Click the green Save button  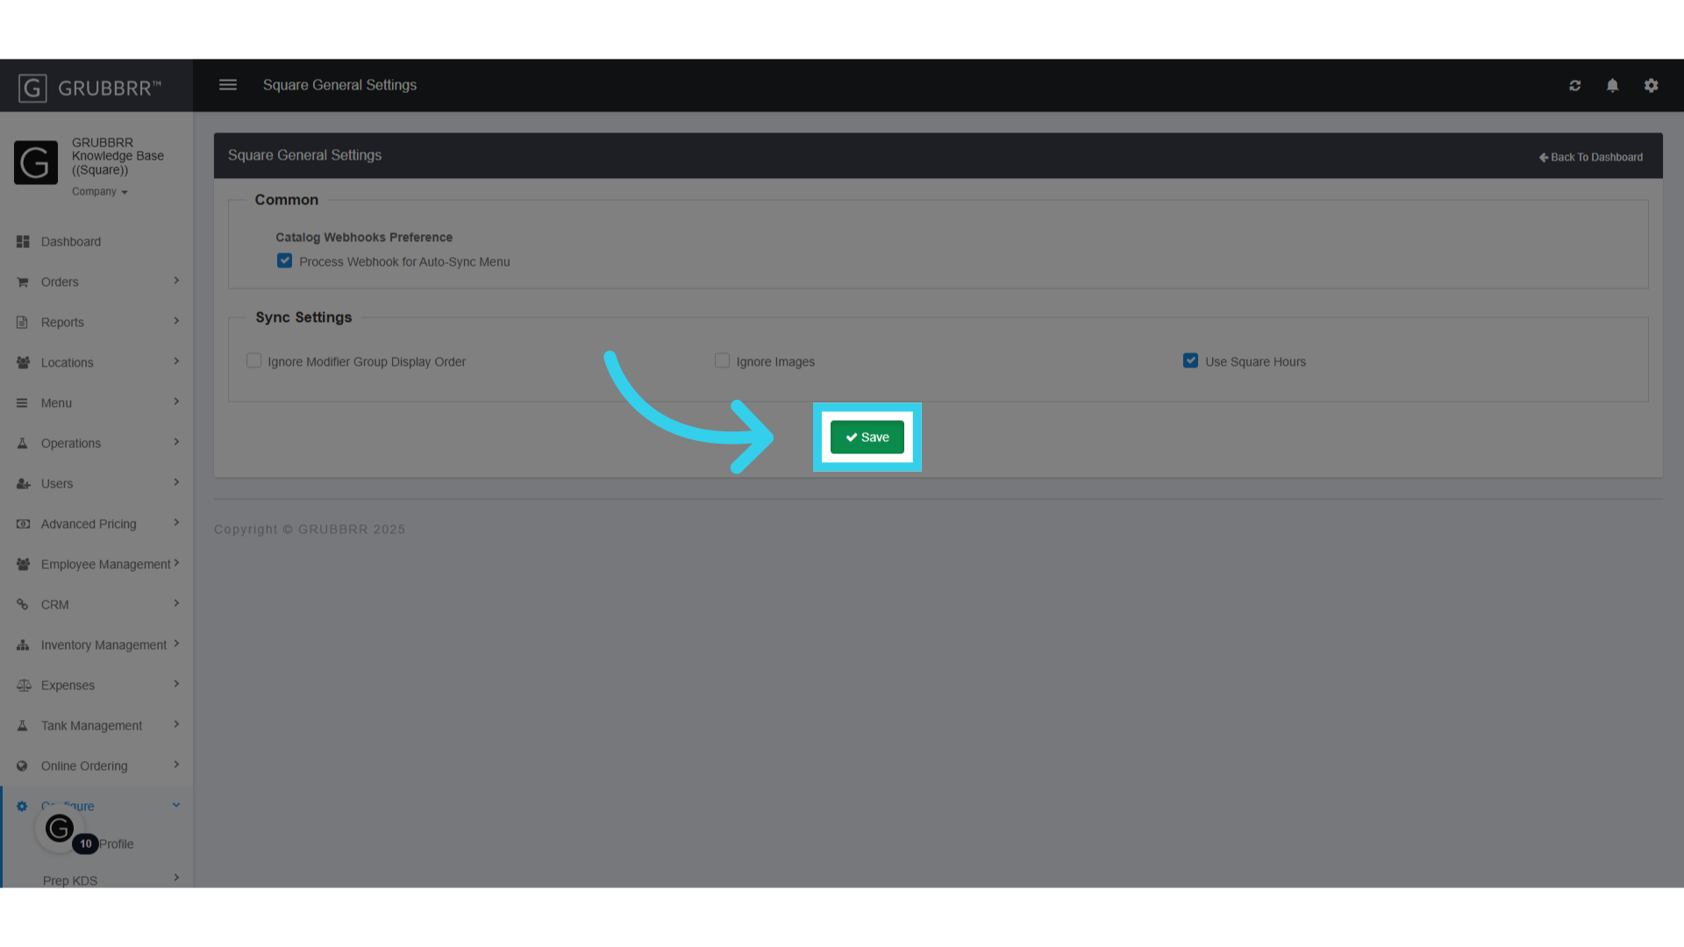tap(867, 437)
